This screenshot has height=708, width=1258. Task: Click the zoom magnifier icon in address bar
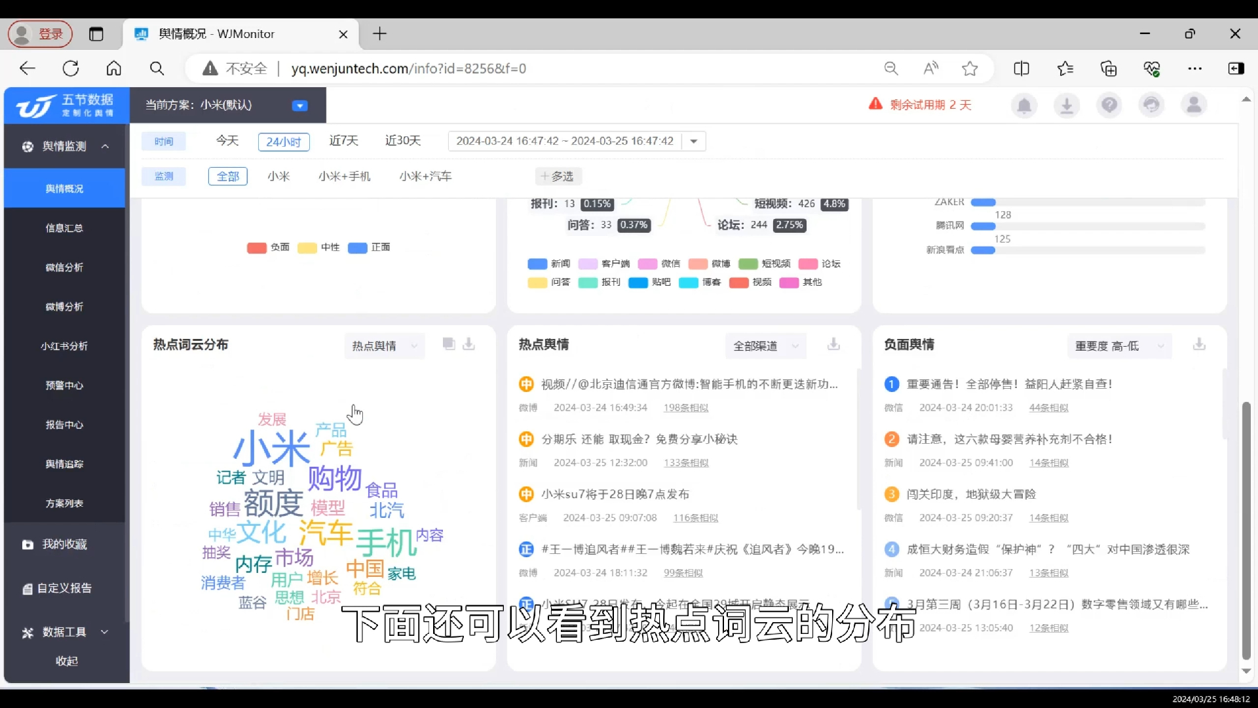[x=891, y=68]
